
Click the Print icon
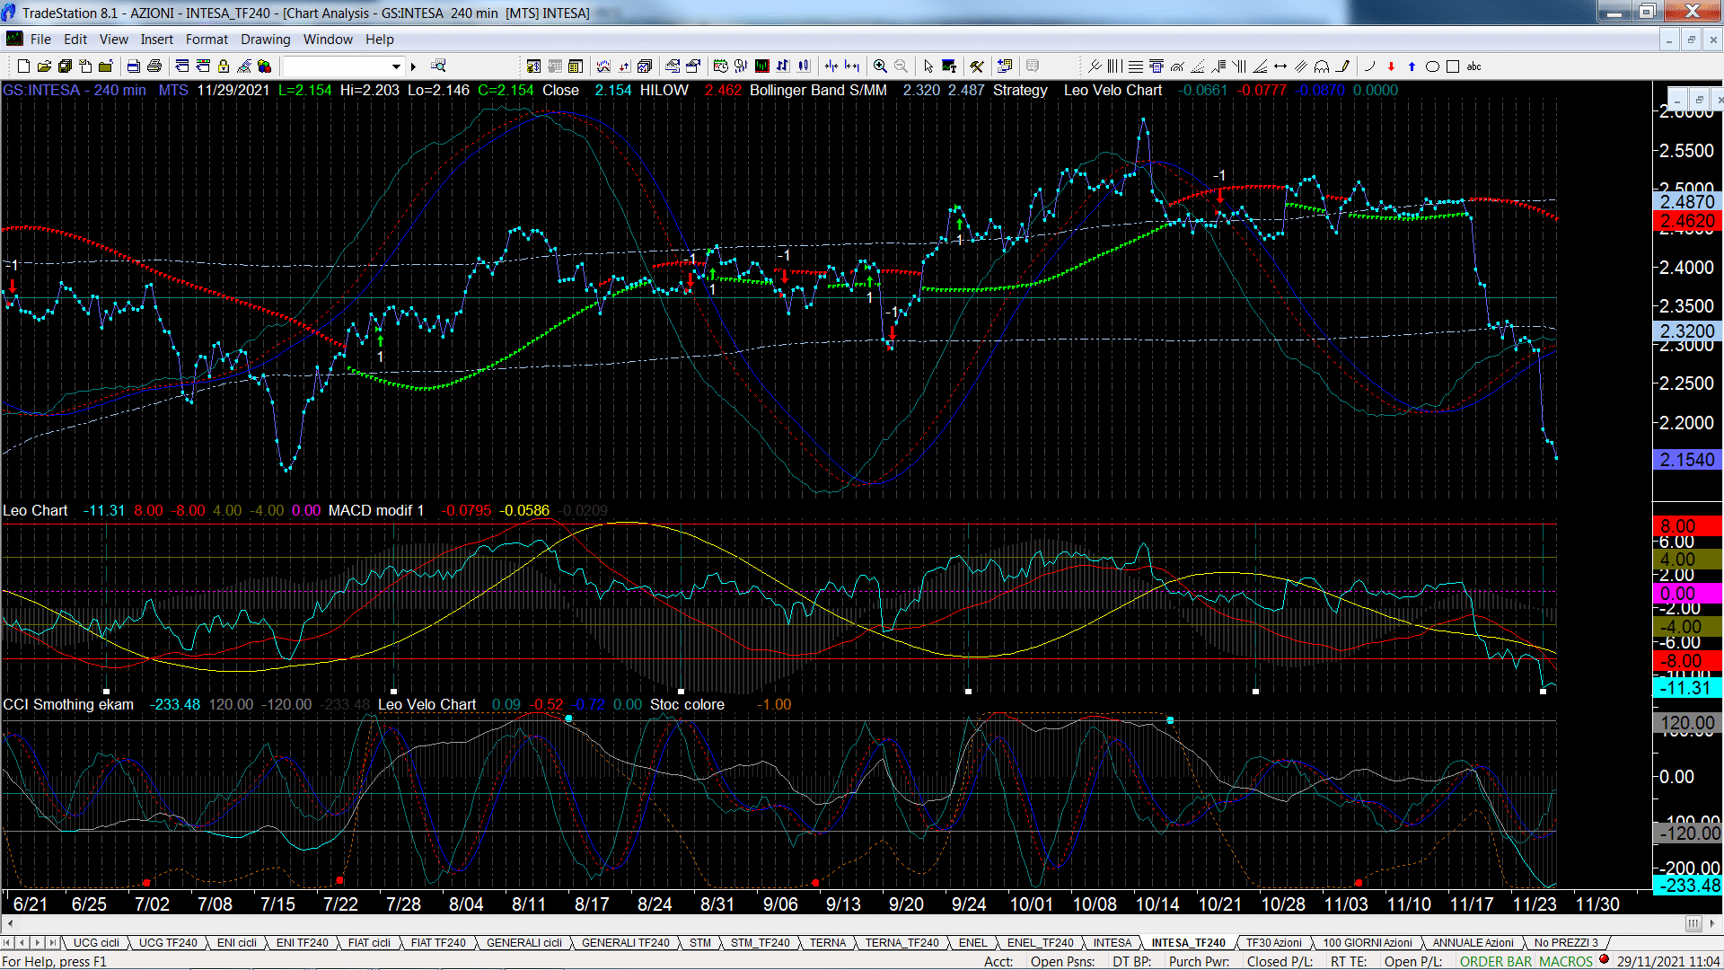[x=154, y=66]
